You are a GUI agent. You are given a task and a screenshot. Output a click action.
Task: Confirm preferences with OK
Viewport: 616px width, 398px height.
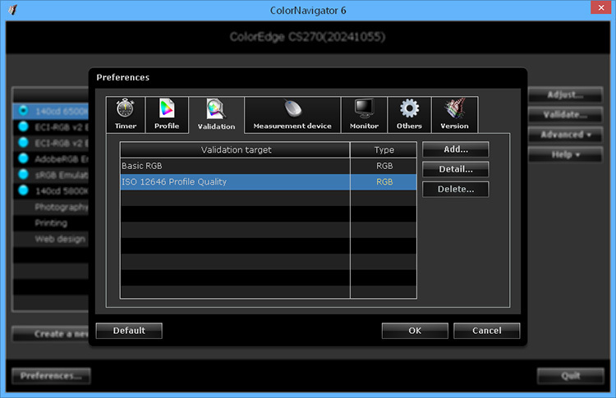click(x=415, y=331)
